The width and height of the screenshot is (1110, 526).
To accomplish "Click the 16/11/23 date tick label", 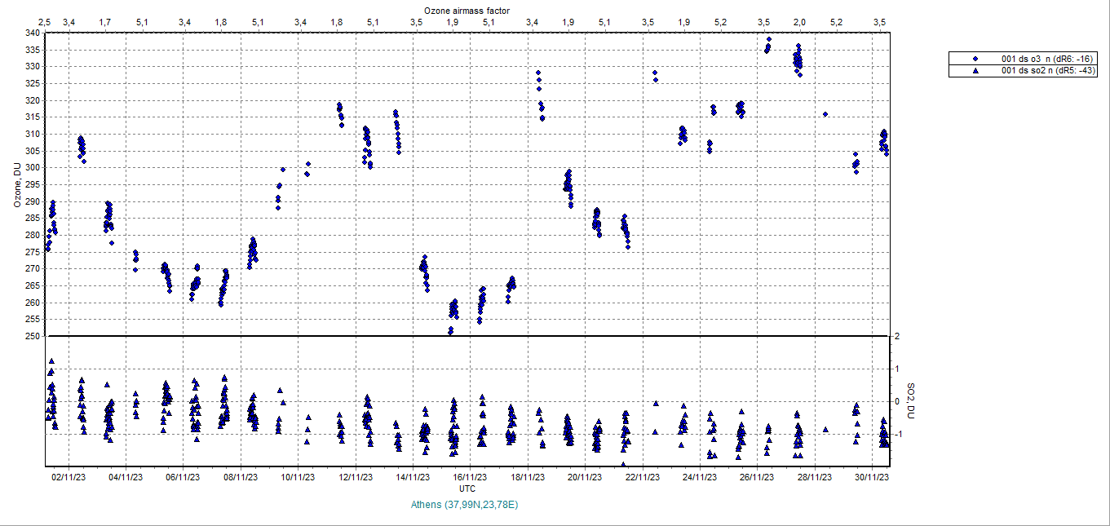I will tap(471, 477).
